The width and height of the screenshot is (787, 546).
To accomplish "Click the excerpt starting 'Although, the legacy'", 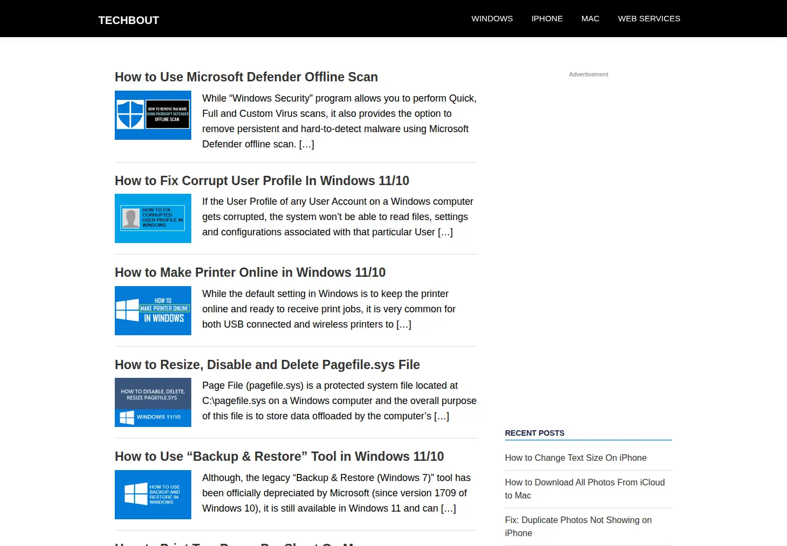I will [x=336, y=493].
